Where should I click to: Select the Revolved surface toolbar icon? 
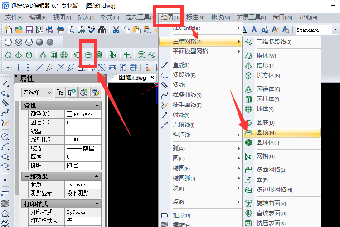(x=141, y=55)
